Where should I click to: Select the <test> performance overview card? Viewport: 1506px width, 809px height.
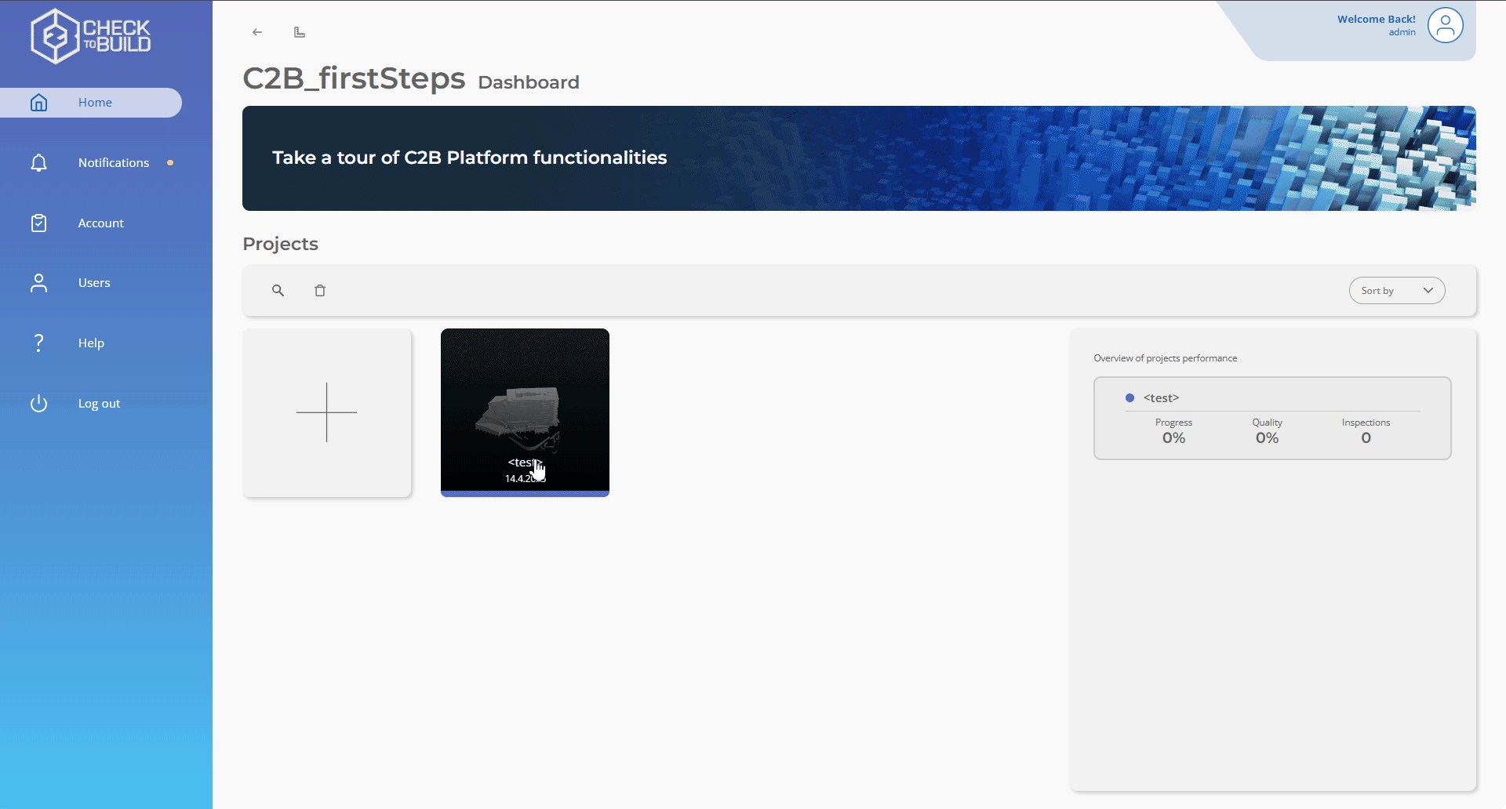pyautogui.click(x=1272, y=419)
